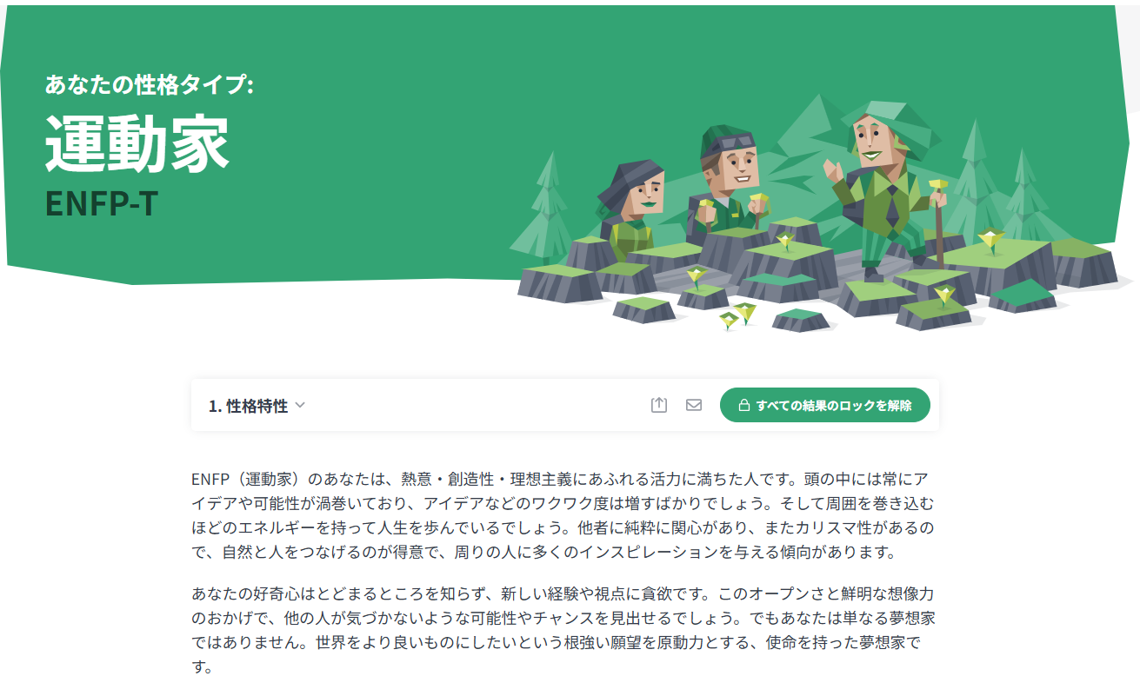Screen dimensions: 1140x696
Task: Click the lock icon on the green button
Action: 743,405
